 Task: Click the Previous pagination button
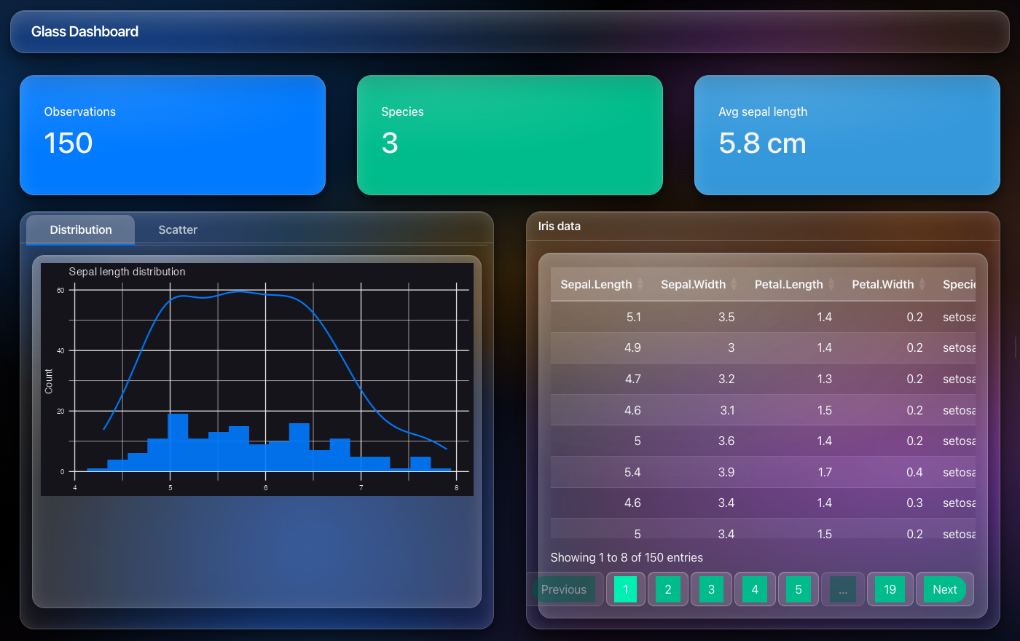[x=564, y=589]
